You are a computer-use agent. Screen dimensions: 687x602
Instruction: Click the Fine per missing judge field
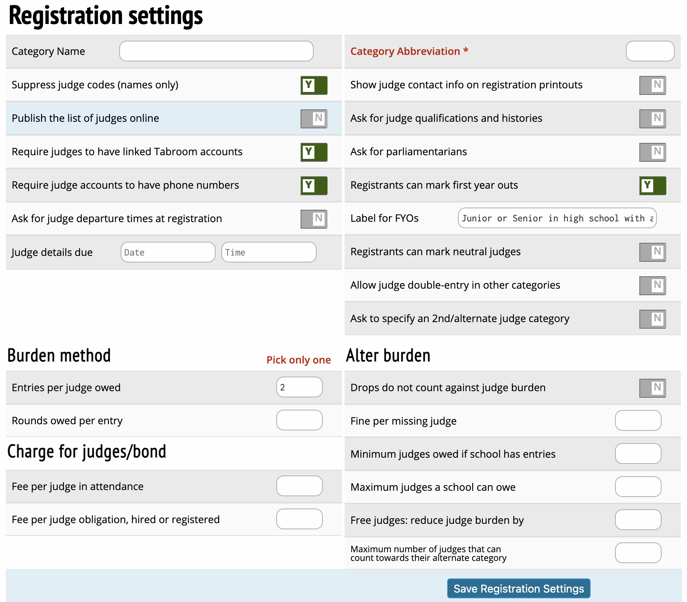click(638, 421)
